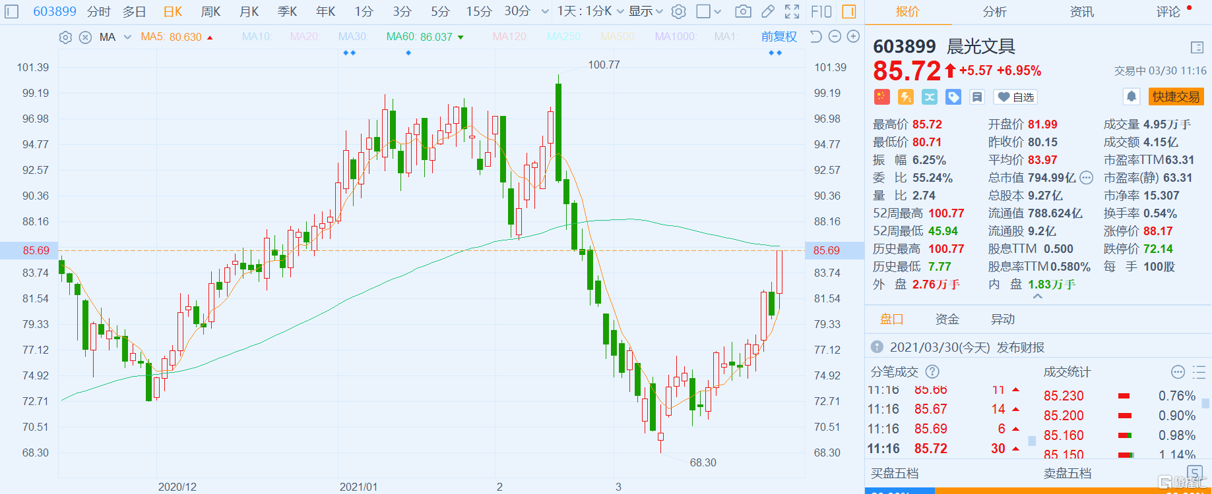Viewport: 1212px width, 494px height.
Task: Open the 异动 abnormal movement tab
Action: click(x=1003, y=319)
